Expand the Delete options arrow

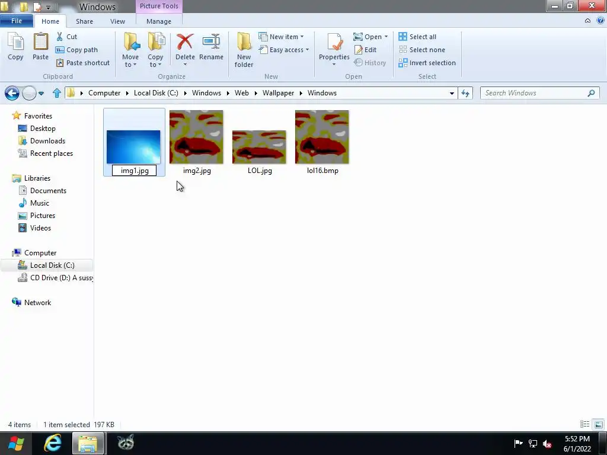click(x=185, y=65)
